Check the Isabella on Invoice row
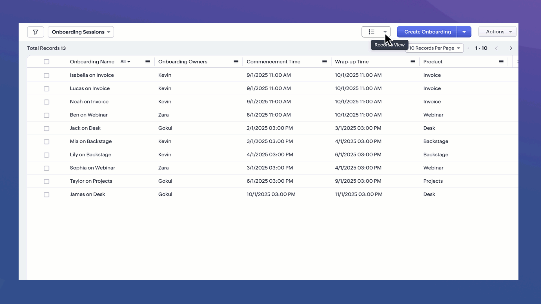 [46, 75]
